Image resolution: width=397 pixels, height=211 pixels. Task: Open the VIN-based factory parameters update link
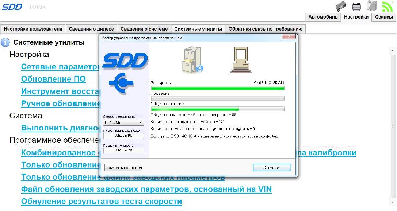click(x=146, y=189)
